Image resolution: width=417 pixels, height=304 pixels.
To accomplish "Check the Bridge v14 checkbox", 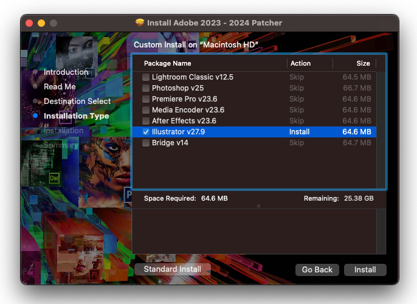I will pos(146,143).
